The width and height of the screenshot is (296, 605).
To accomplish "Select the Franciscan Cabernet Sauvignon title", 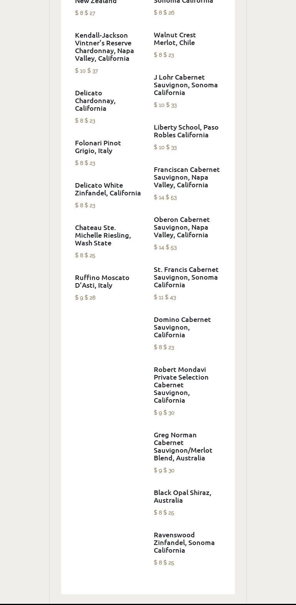I will [x=186, y=177].
